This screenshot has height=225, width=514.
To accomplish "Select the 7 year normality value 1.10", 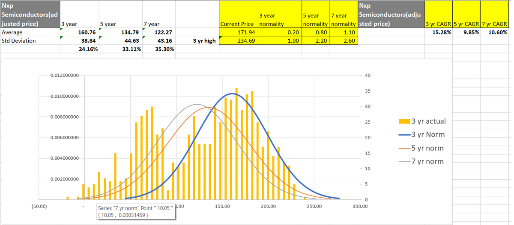I will [344, 32].
